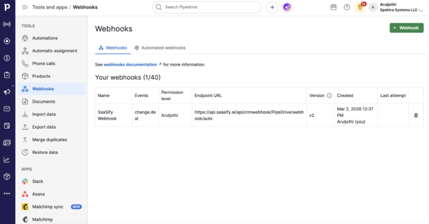Open Documents in Tools menu
Viewport: 429px width, 224px height.
click(52, 101)
